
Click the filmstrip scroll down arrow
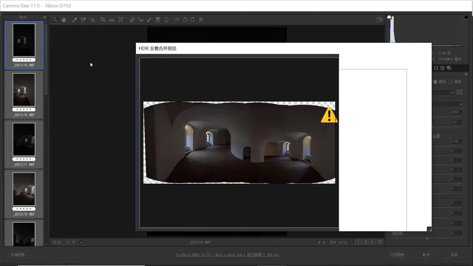[x=46, y=244]
